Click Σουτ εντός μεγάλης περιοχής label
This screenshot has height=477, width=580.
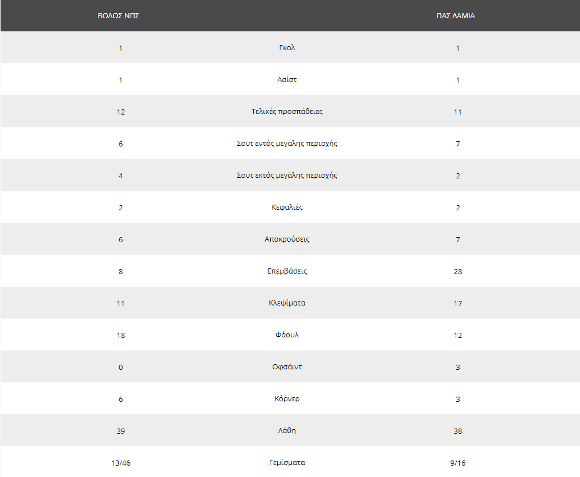click(x=287, y=144)
